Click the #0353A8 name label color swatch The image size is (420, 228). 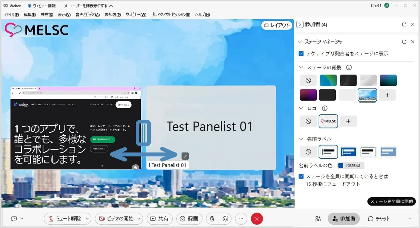point(341,165)
